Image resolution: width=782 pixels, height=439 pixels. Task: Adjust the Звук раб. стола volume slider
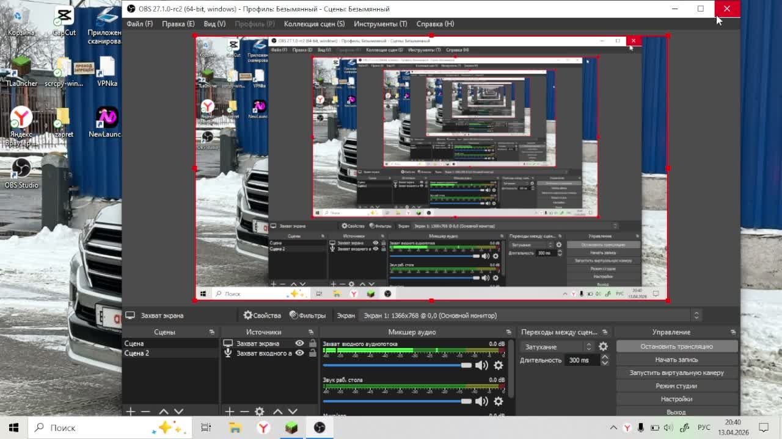(x=397, y=401)
